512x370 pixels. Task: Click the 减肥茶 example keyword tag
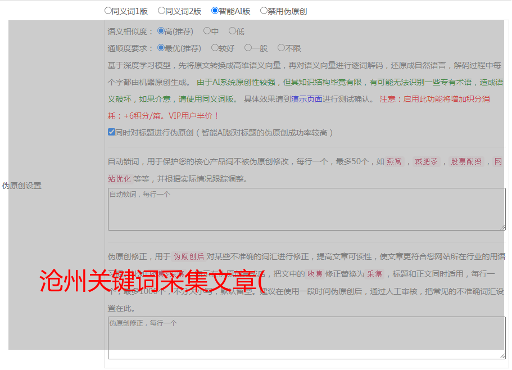[x=426, y=162]
